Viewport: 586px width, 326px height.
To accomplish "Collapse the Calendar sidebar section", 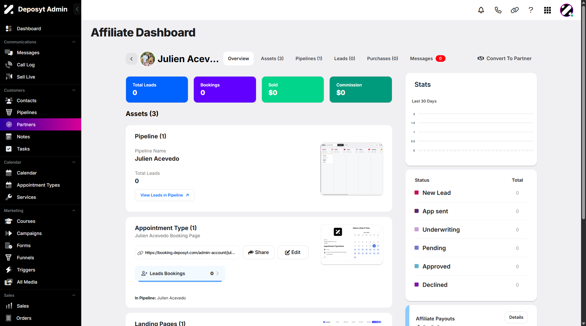I will point(74,162).
